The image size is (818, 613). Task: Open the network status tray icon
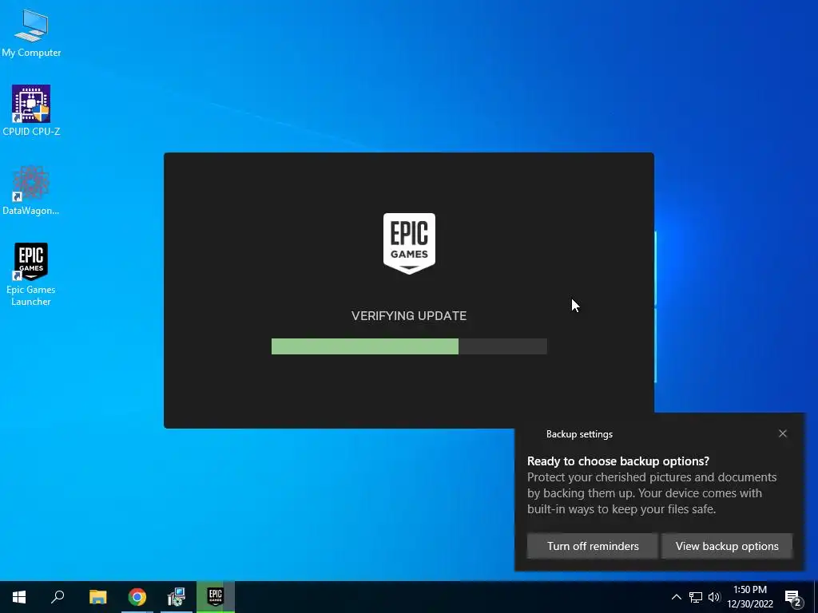pos(696,597)
